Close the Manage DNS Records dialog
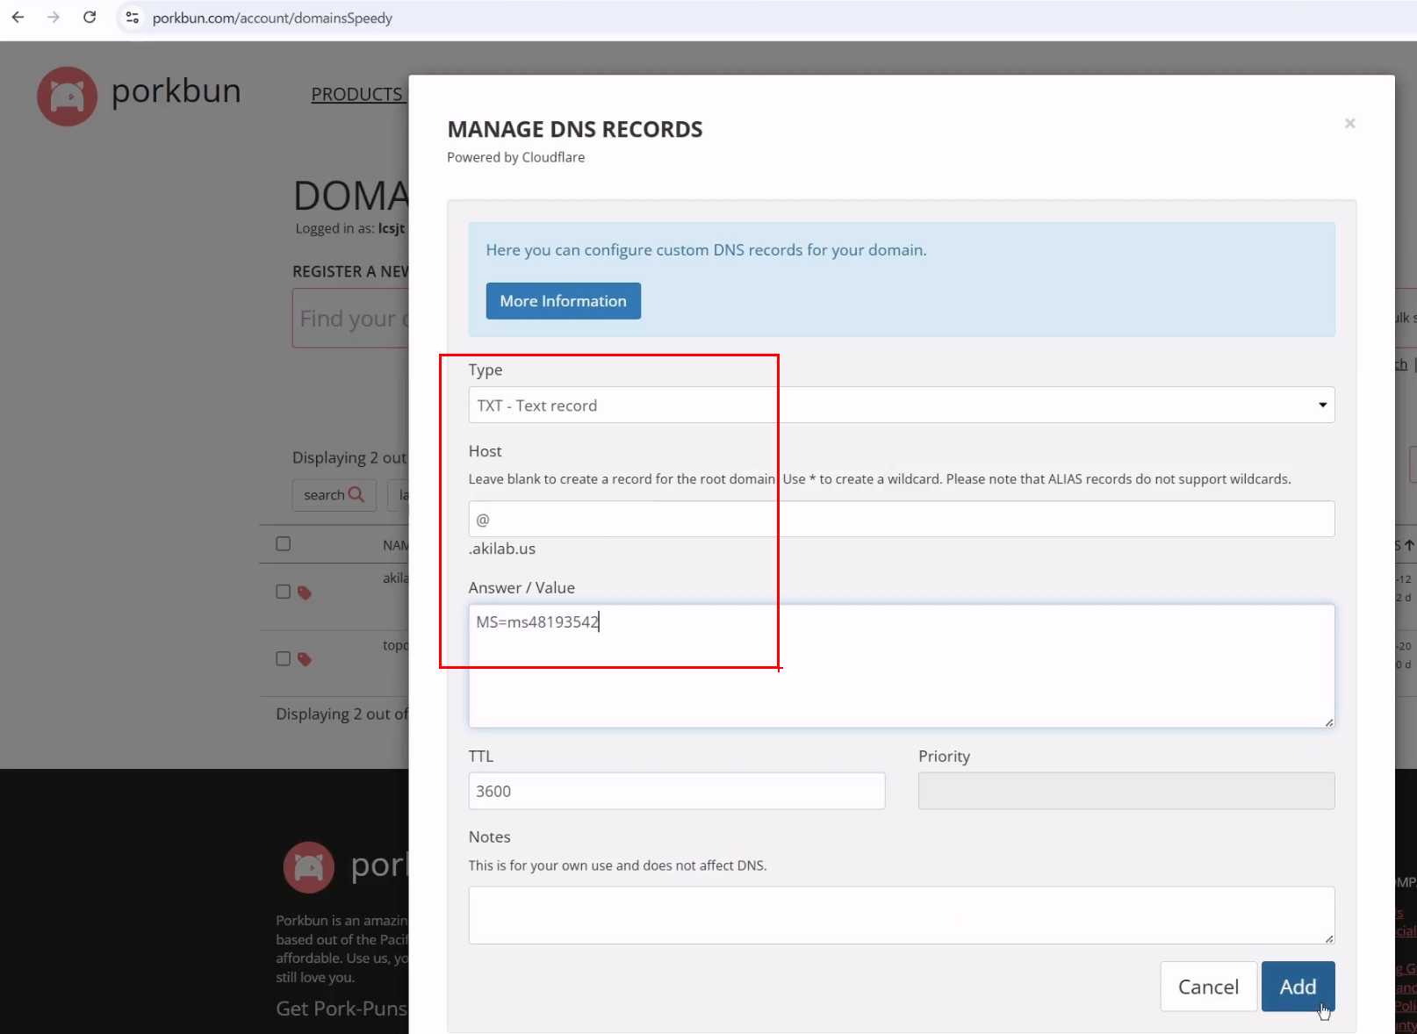This screenshot has width=1417, height=1034. (x=1349, y=124)
